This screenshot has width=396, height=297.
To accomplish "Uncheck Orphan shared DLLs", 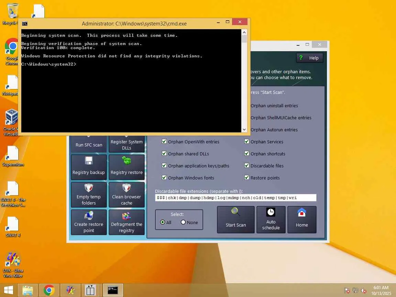I will [x=164, y=154].
